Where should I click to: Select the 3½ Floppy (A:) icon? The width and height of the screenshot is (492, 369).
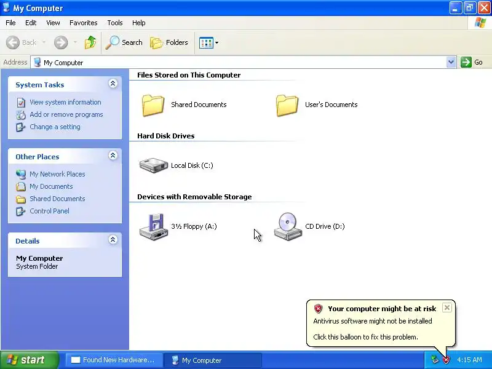tap(153, 227)
